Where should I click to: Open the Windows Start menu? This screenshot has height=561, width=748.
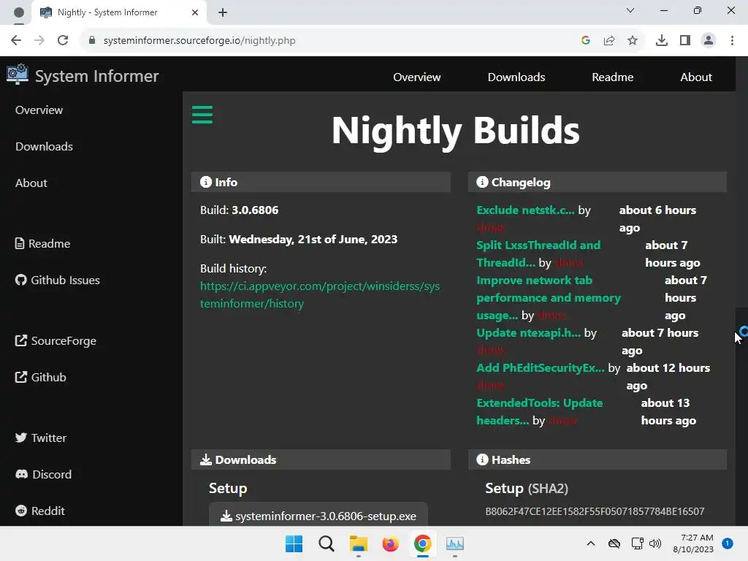(x=294, y=543)
